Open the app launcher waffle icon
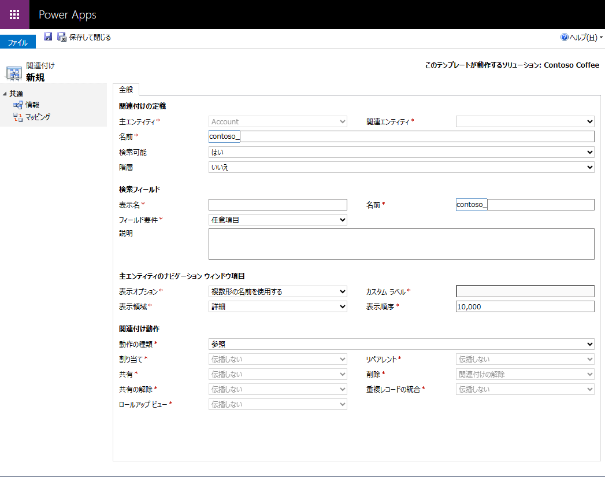This screenshot has width=605, height=477. 13,14
